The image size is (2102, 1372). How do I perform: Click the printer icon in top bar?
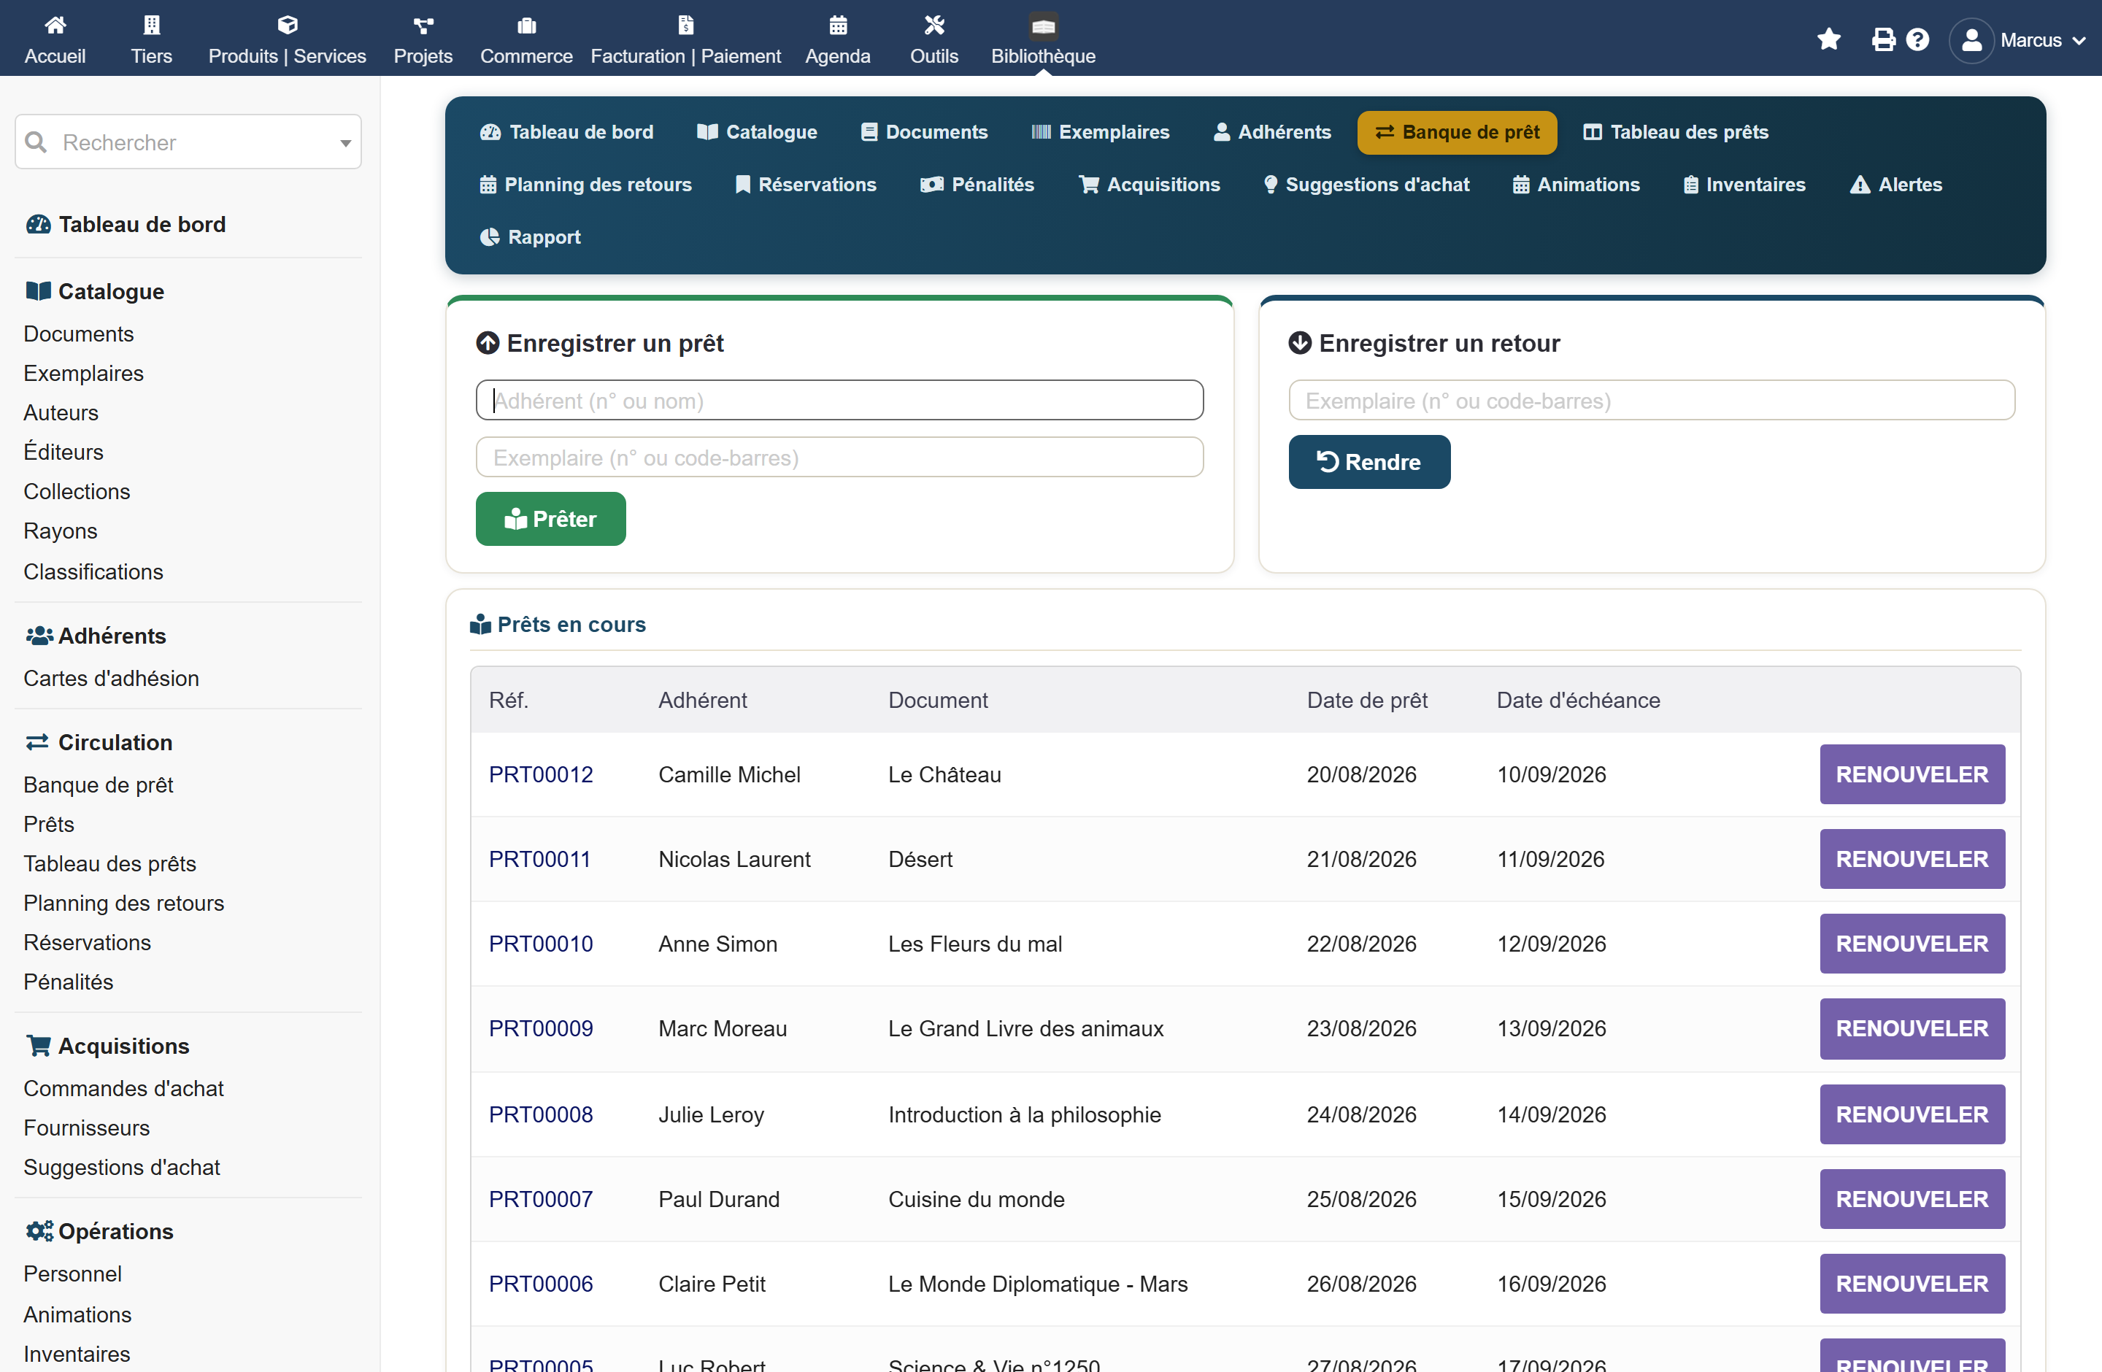[x=1883, y=39]
